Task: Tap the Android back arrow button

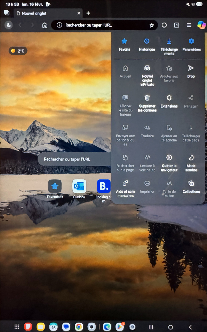Action: pos(190,327)
